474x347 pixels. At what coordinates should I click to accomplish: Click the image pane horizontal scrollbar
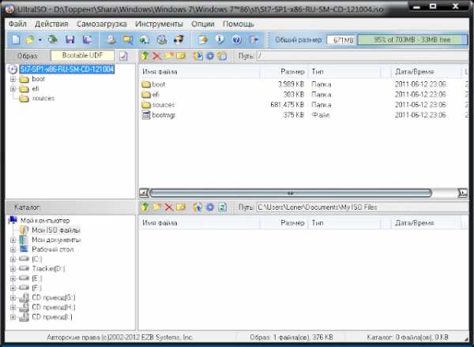[290, 192]
